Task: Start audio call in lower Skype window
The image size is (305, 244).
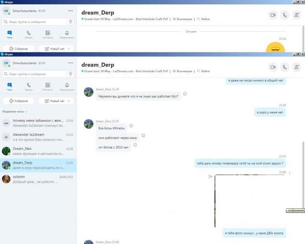Action: coord(285,67)
